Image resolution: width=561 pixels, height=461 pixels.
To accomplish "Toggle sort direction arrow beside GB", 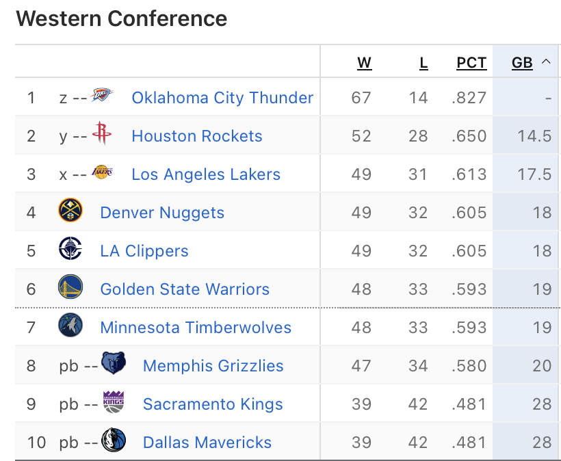I will (x=546, y=62).
